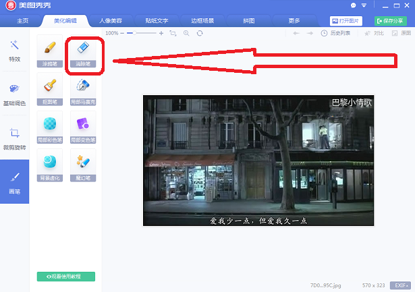Switch to the 更多 more tab
The width and height of the screenshot is (415, 292).
click(294, 21)
